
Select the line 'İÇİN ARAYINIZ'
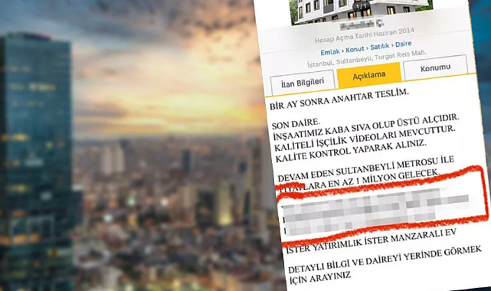pos(319,278)
